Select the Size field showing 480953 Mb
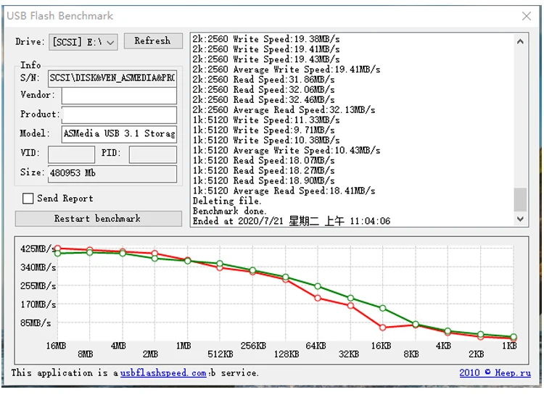 112,174
